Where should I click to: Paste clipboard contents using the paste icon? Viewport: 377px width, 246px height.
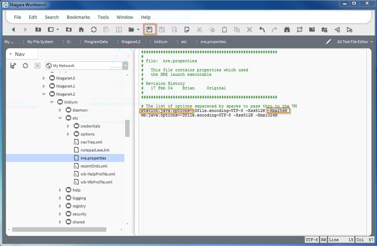click(x=224, y=29)
